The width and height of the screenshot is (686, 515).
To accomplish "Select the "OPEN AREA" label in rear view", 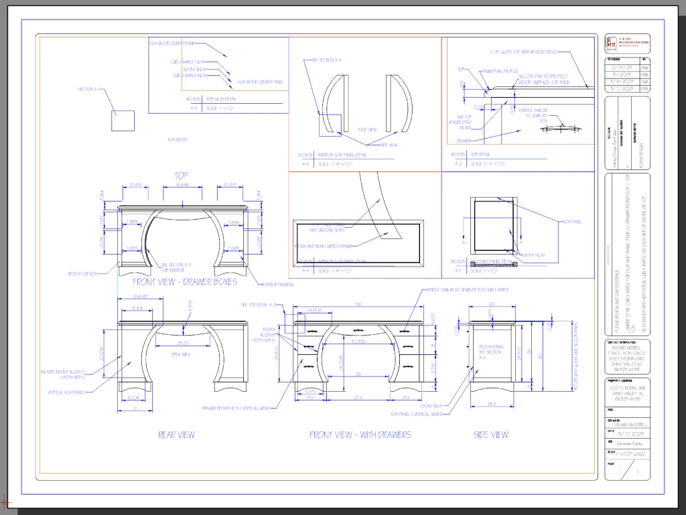I will click(181, 354).
